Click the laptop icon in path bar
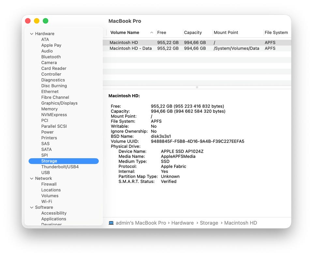Viewport: 313px width, 257px height. click(111, 223)
